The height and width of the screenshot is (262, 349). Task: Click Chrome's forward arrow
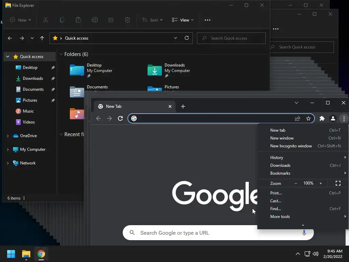(x=109, y=118)
